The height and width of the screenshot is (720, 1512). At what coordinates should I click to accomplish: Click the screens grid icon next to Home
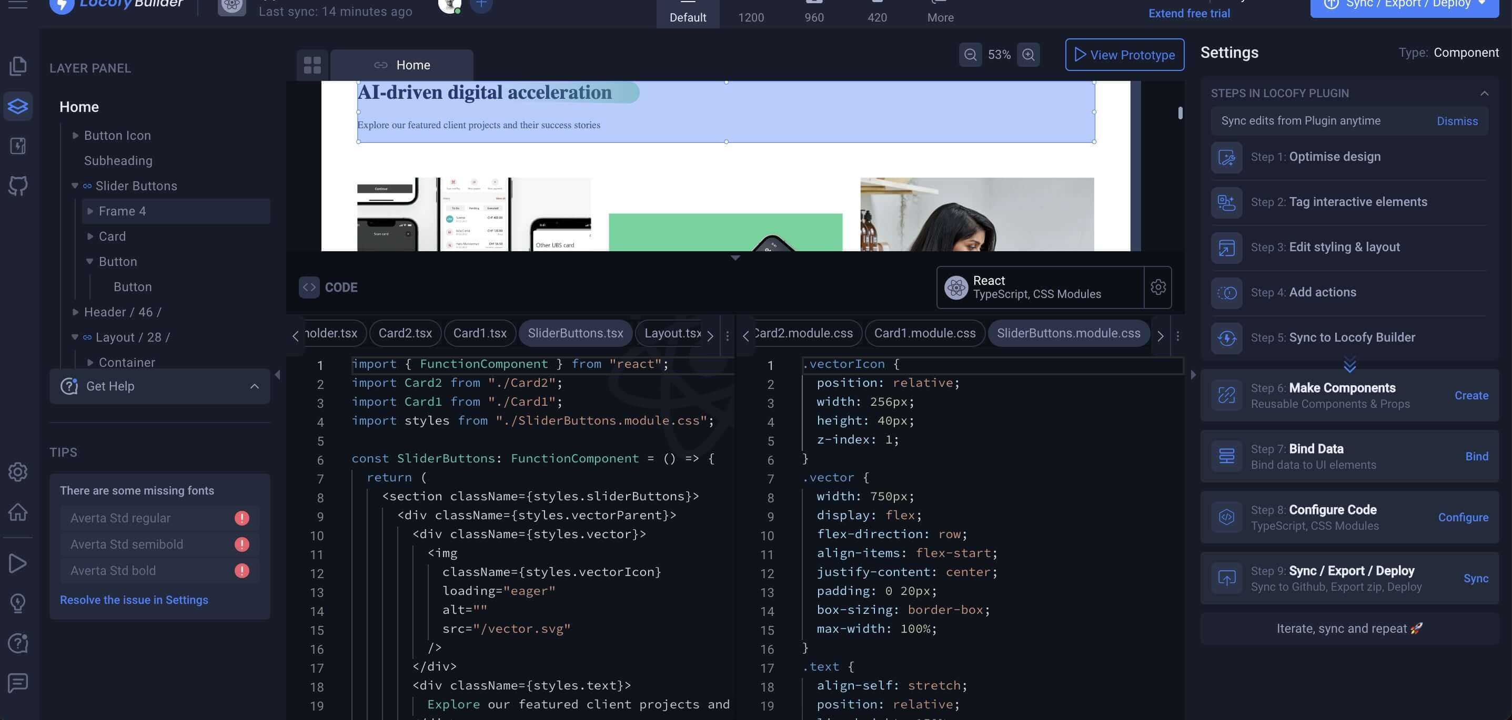tap(311, 65)
